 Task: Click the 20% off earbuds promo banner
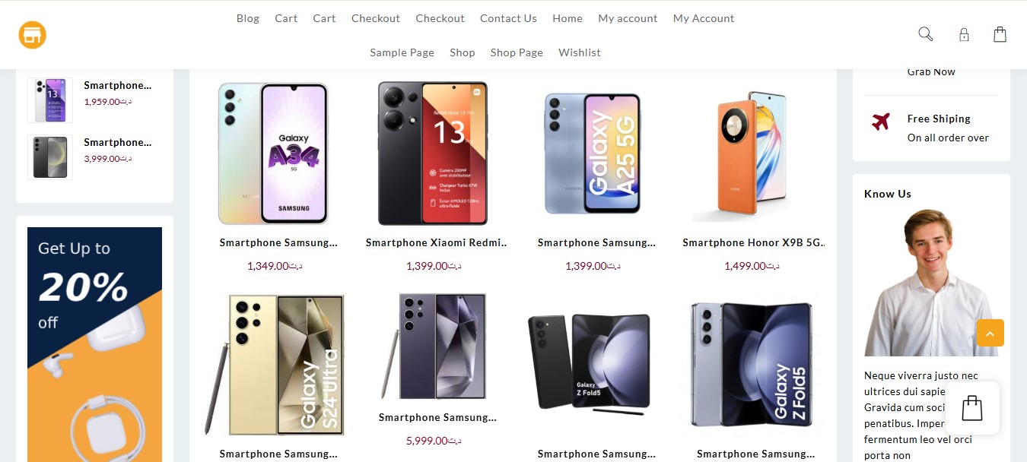tap(95, 343)
